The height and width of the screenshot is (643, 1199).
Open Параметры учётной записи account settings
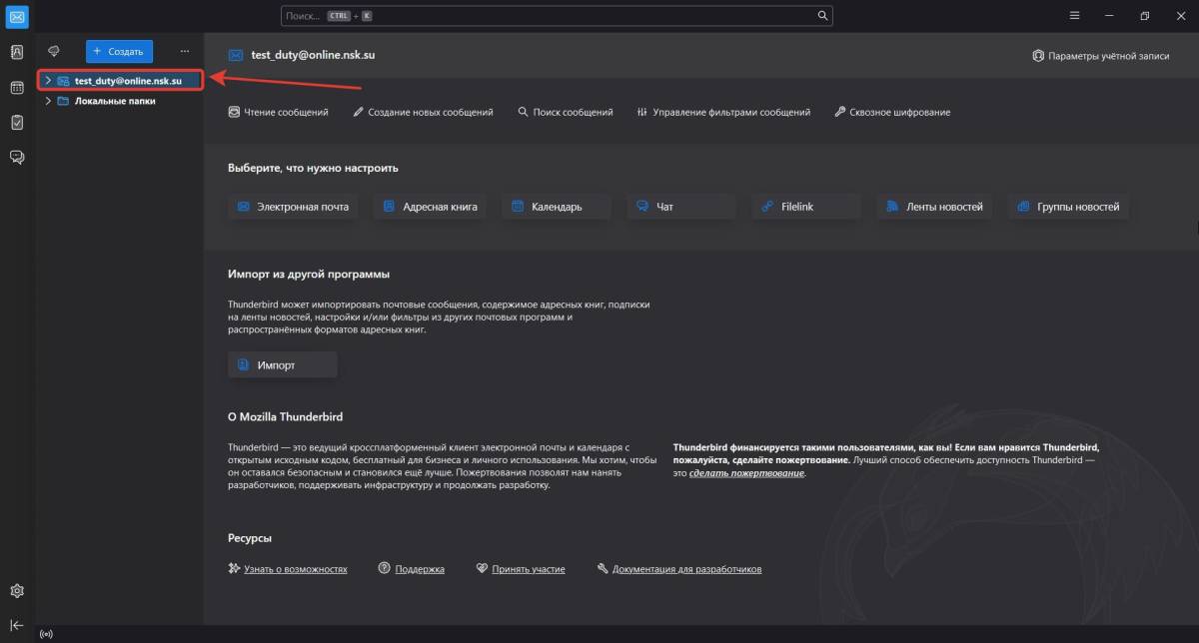pos(1100,56)
